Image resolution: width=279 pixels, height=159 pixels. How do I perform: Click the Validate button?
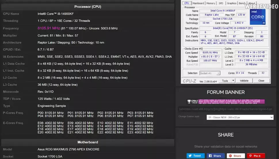244,81
